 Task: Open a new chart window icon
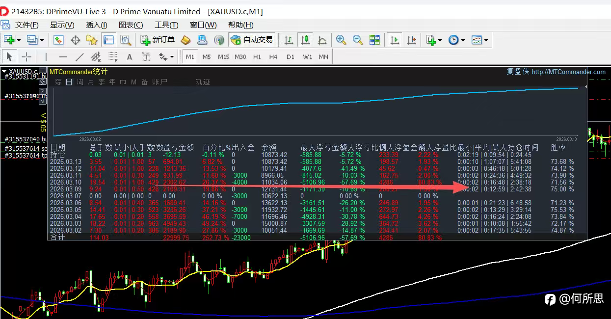(x=9, y=40)
